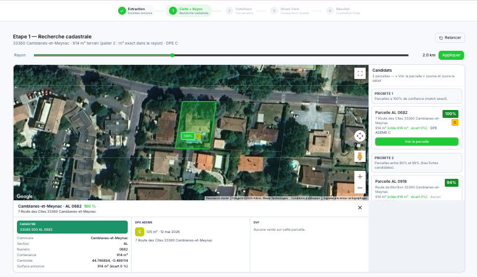Open Raccourcis clavier link
The image size is (477, 277).
tap(217, 198)
